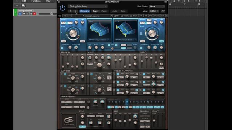Bypass the plugin with the power icon

pyautogui.click(x=63, y=8)
